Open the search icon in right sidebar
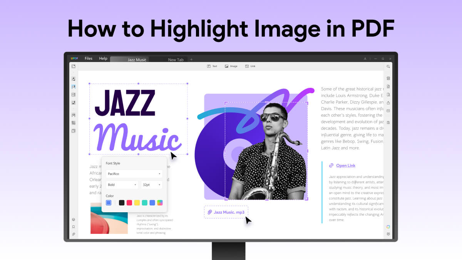This screenshot has width=462, height=260. [x=388, y=66]
